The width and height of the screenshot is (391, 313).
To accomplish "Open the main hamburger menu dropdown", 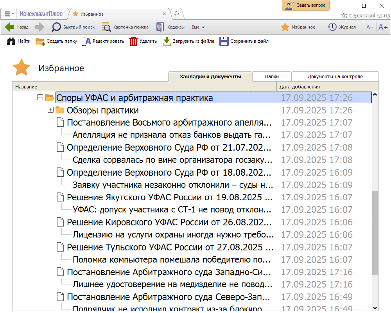I will tap(9, 14).
